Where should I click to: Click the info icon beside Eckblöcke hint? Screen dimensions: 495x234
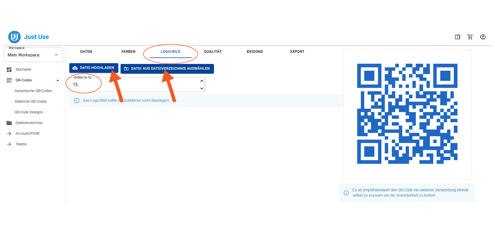click(x=77, y=101)
